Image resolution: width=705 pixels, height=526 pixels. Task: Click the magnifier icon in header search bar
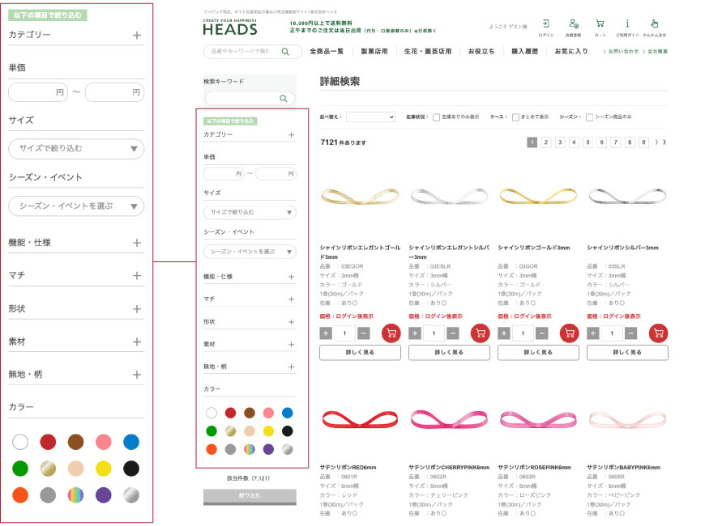coord(285,52)
